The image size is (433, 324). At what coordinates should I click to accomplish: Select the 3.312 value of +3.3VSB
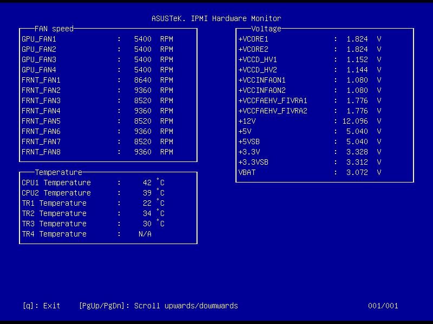coord(357,163)
